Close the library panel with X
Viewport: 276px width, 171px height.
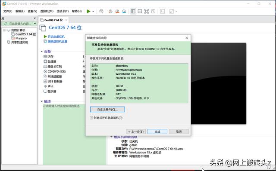pyautogui.click(x=34, y=18)
